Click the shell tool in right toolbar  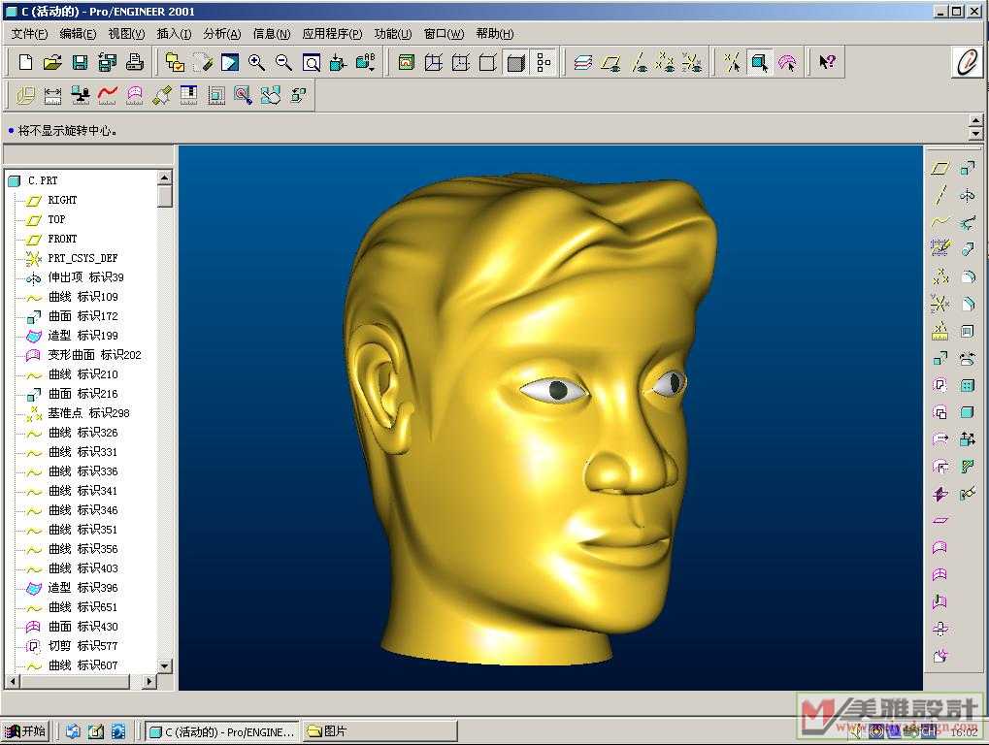[x=968, y=331]
